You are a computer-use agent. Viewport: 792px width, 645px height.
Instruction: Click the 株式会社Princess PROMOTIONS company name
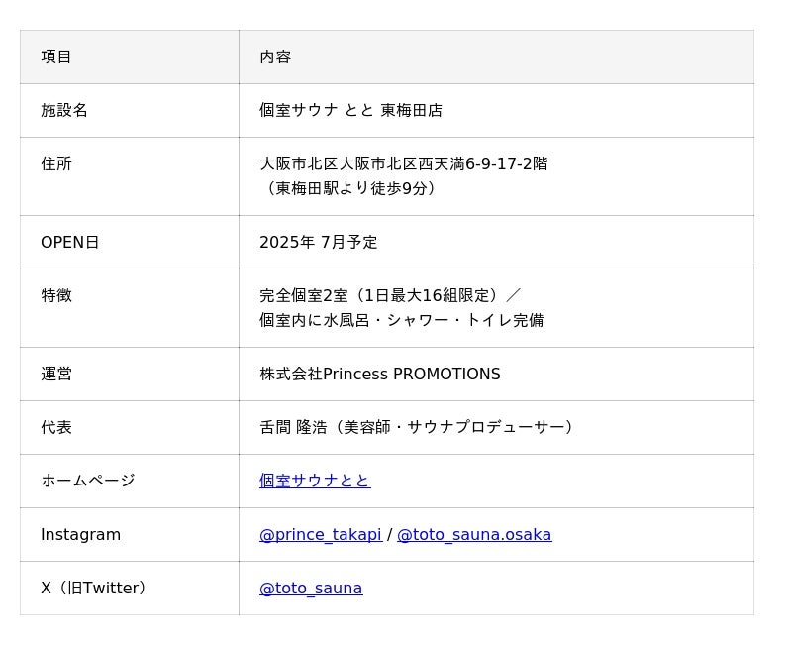pyautogui.click(x=379, y=374)
